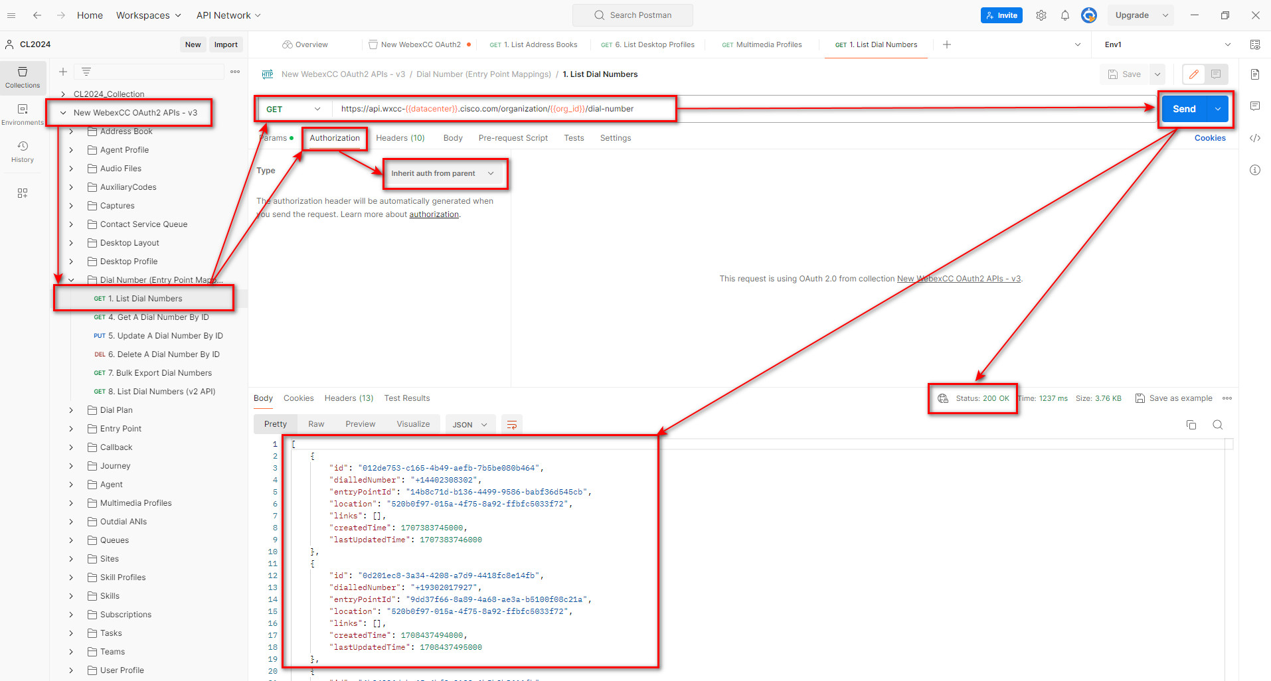
Task: Open the Env1 environment selector
Action: pos(1167,44)
